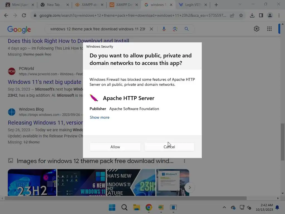Open the Windows Start menu
Viewport: 285px width, 214px height.
point(112,207)
